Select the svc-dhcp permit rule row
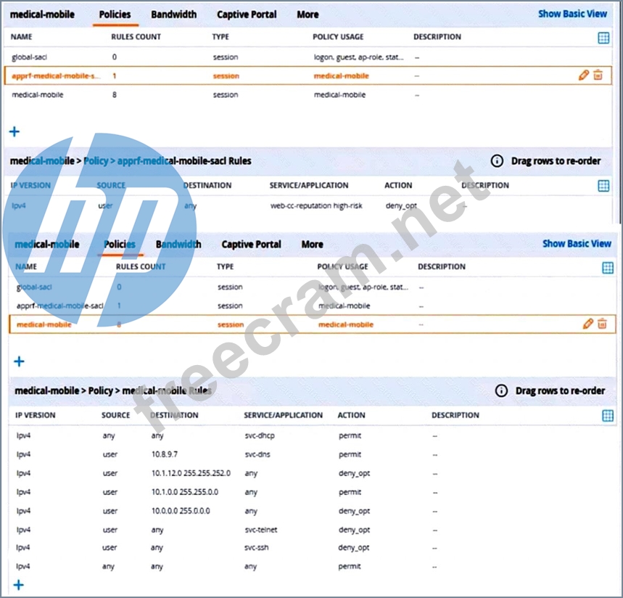This screenshot has height=598, width=623. pos(313,435)
